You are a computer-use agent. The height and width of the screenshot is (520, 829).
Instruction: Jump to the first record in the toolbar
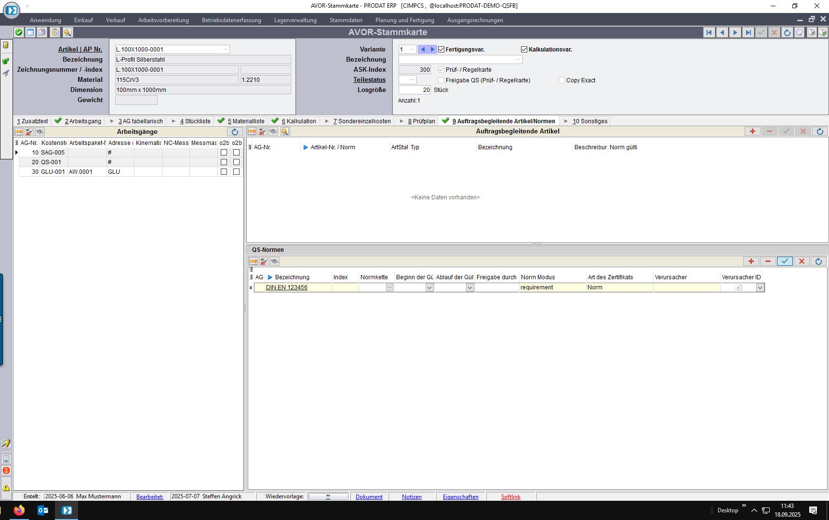pos(709,32)
